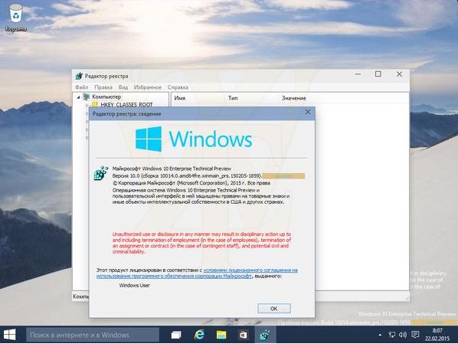Open the Вид menu
Screen dimensions: 458x344
[x=123, y=87]
